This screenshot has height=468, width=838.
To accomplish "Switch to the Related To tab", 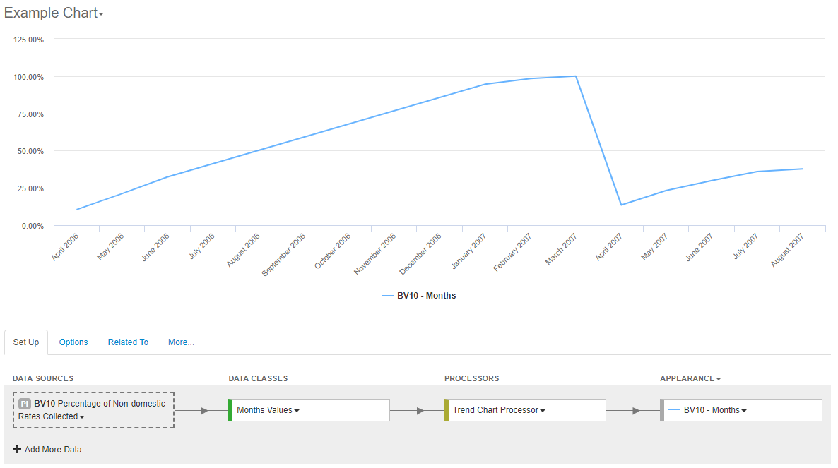I will coord(128,342).
